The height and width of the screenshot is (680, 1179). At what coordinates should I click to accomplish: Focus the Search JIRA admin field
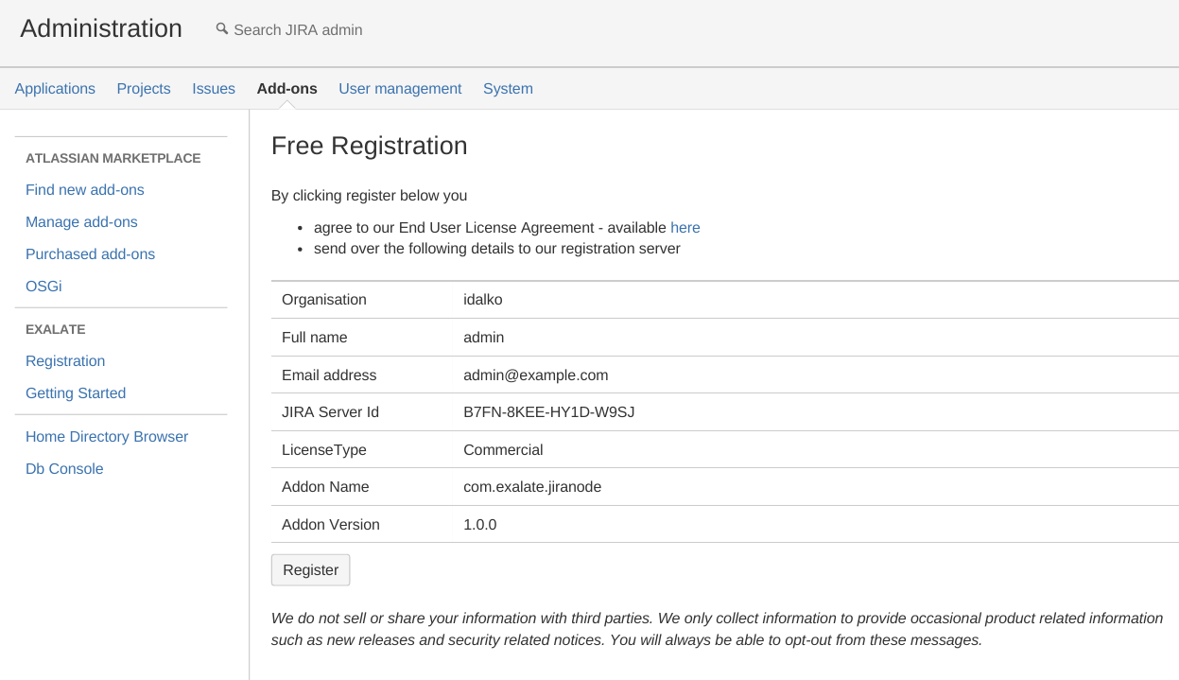pos(298,30)
